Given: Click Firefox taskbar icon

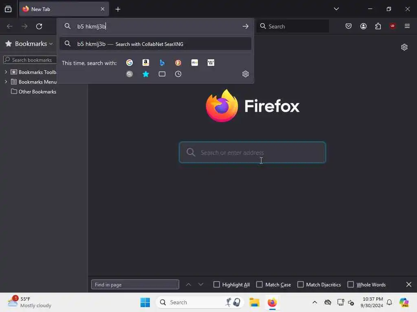Looking at the screenshot, I should [272, 302].
